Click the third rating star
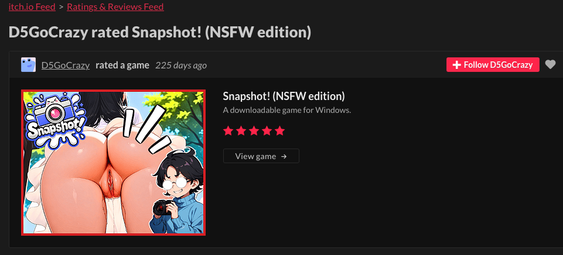 click(x=254, y=130)
